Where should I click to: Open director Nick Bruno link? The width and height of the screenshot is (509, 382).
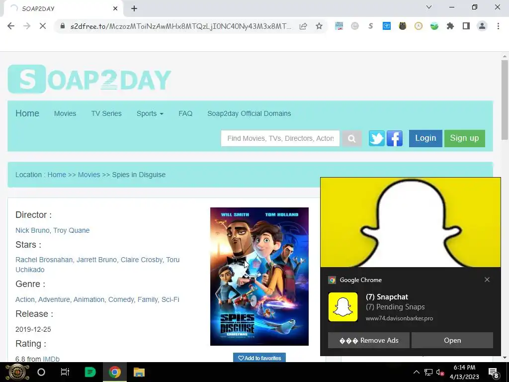point(32,230)
